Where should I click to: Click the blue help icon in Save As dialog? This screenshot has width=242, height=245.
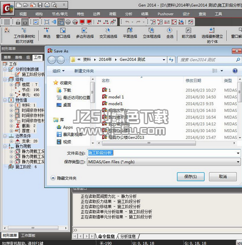click(x=235, y=71)
